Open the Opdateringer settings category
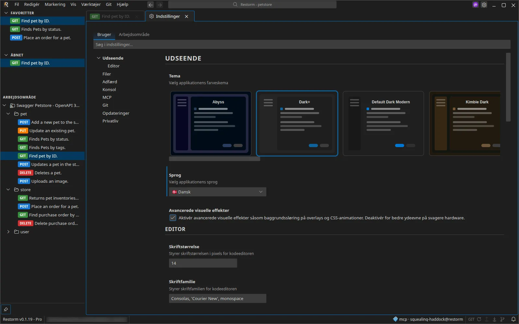Screen dimensions: 519x324 (116, 113)
